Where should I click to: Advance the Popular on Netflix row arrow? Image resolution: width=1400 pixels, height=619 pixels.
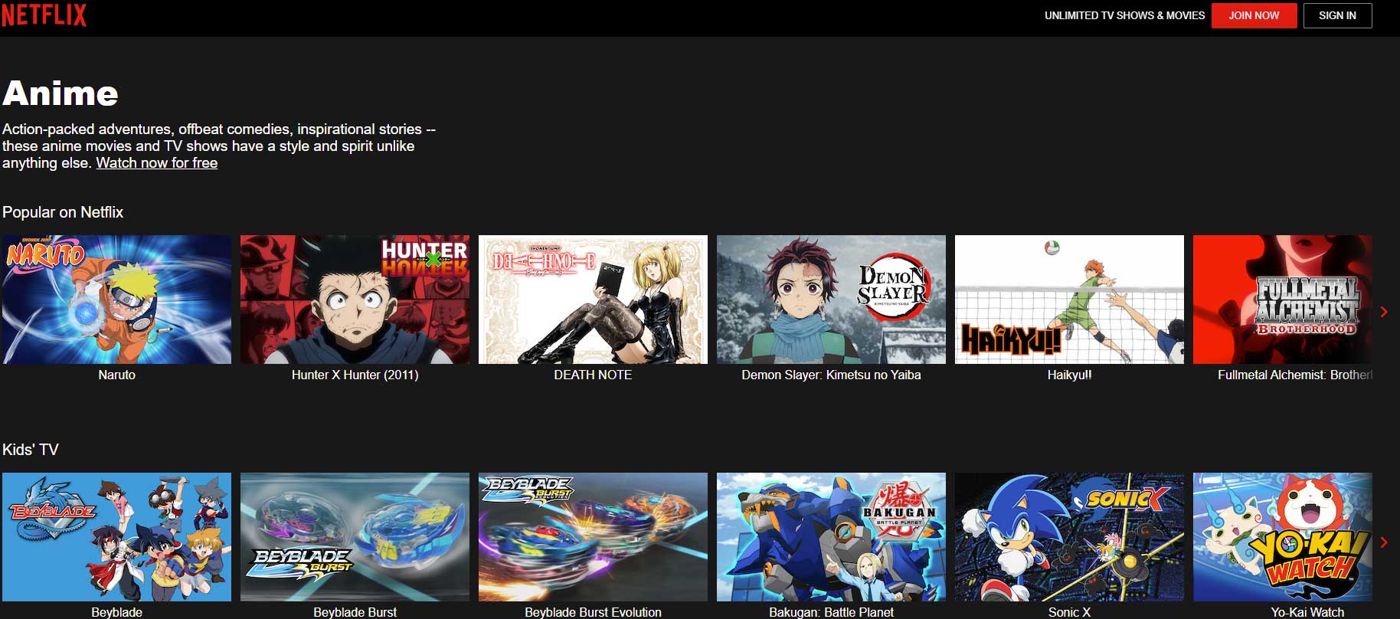(x=1384, y=312)
